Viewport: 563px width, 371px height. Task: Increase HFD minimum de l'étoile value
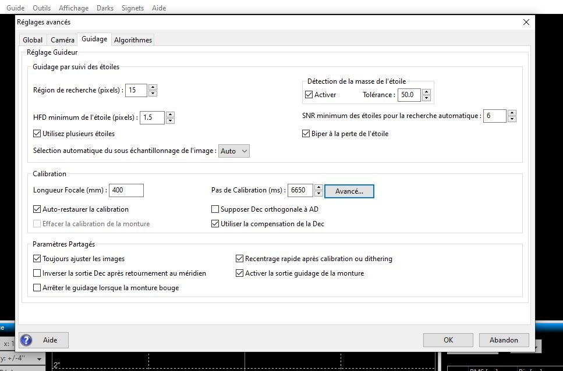(x=170, y=115)
